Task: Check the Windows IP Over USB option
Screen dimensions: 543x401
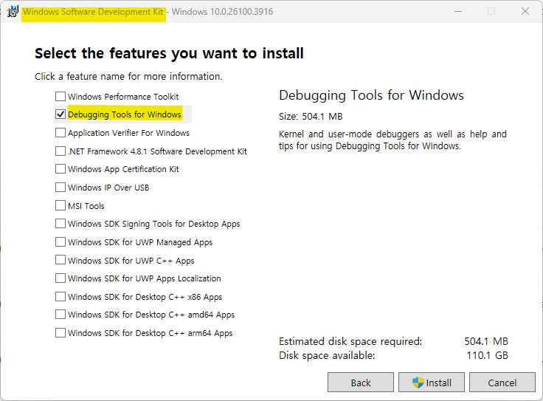Action: pyautogui.click(x=60, y=187)
